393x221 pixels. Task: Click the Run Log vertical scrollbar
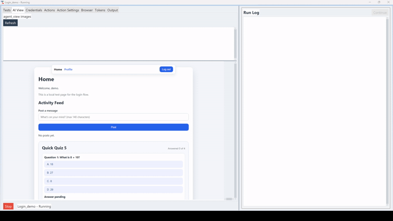click(x=387, y=111)
